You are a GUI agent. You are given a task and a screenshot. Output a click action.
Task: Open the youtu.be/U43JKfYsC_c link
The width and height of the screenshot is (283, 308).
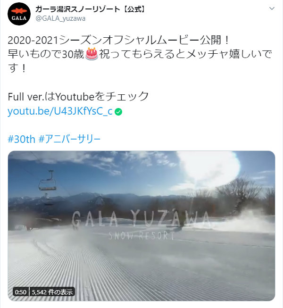[x=60, y=111]
